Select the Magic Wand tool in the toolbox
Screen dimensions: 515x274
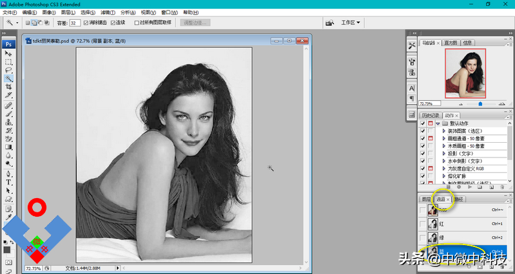point(9,78)
